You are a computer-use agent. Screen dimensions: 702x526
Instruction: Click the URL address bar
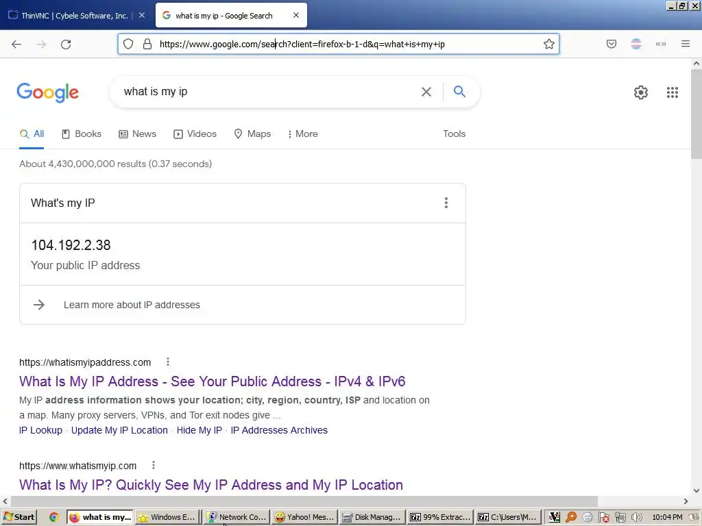[x=339, y=44]
